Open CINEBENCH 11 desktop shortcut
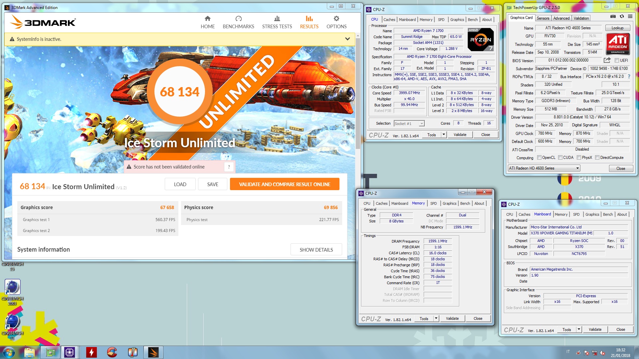Image resolution: width=639 pixels, height=359 pixels. click(12, 326)
